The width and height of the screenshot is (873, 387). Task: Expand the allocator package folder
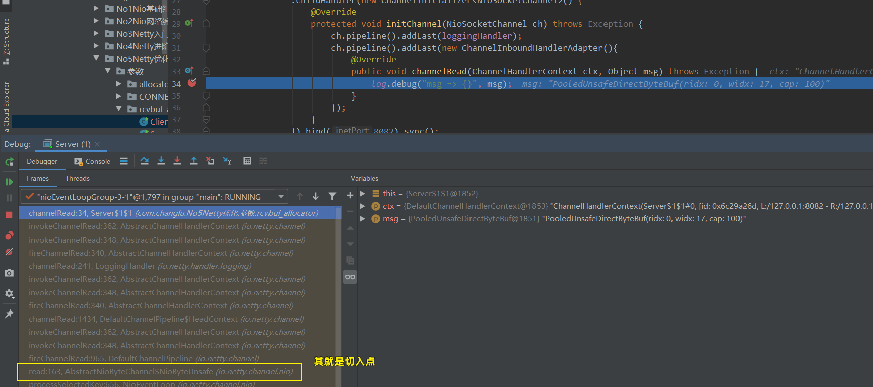point(119,84)
